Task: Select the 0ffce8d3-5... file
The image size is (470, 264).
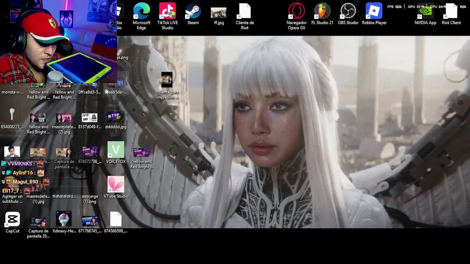Action: 90,89
